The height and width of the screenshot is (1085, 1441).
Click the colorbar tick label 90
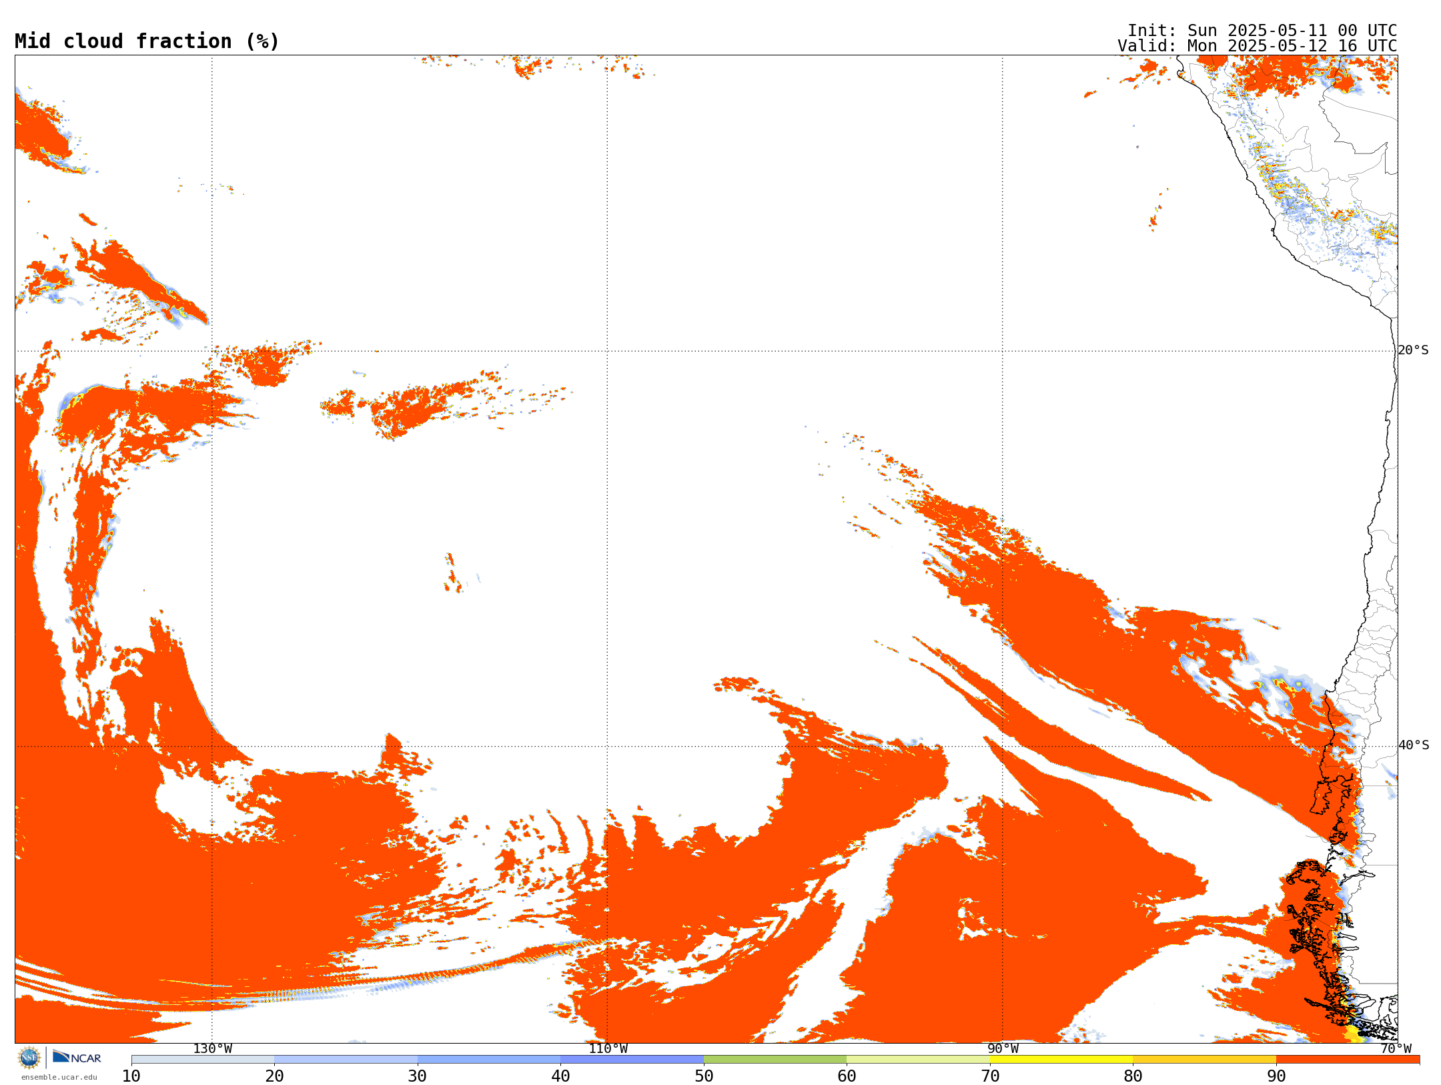click(1276, 1076)
